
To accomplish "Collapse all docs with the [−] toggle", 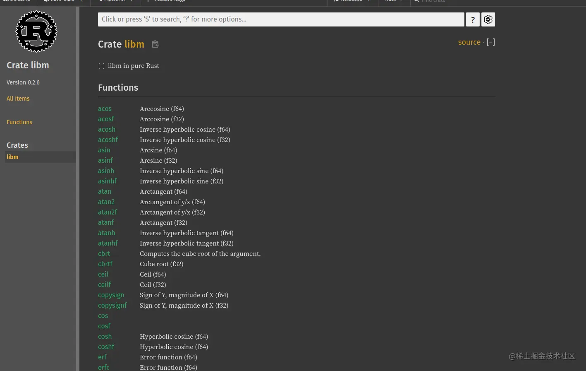I will 490,42.
